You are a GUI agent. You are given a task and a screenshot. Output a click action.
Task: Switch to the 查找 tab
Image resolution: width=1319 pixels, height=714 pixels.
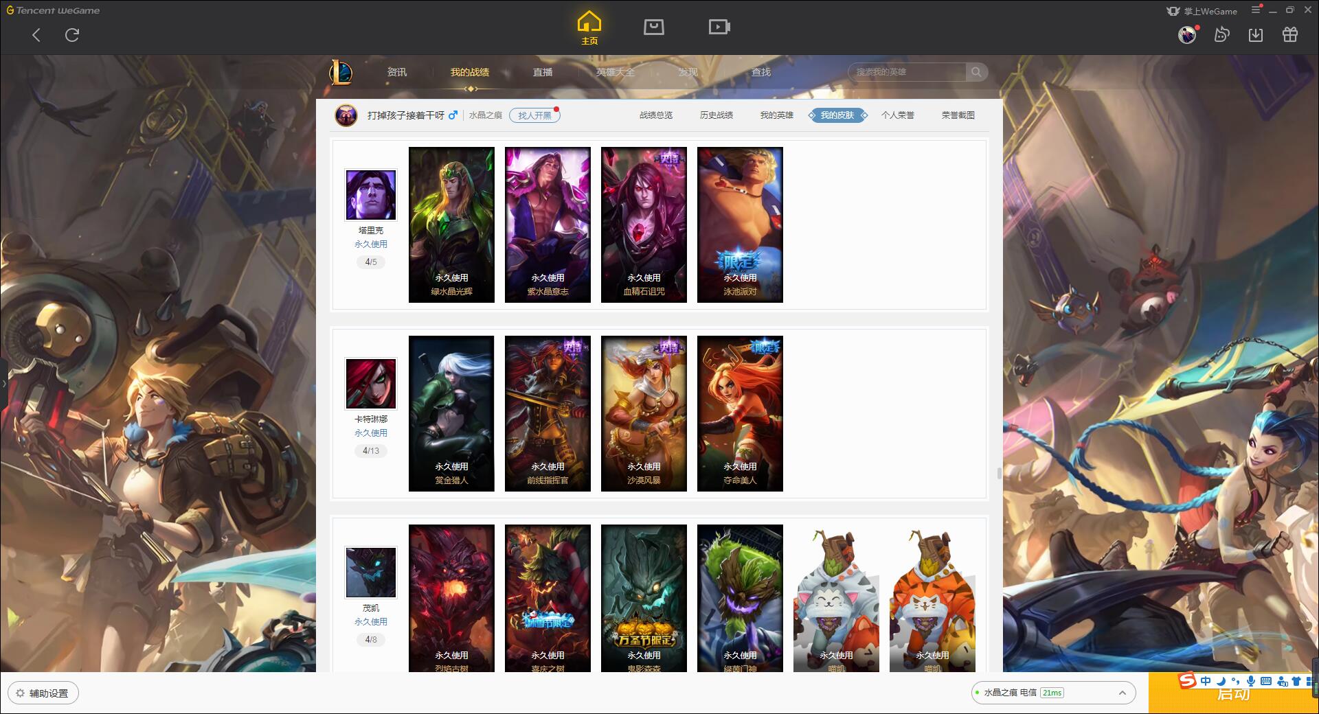[761, 72]
